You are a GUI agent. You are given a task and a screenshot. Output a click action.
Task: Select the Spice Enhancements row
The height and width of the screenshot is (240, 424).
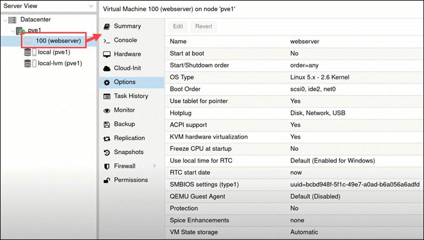(294, 220)
